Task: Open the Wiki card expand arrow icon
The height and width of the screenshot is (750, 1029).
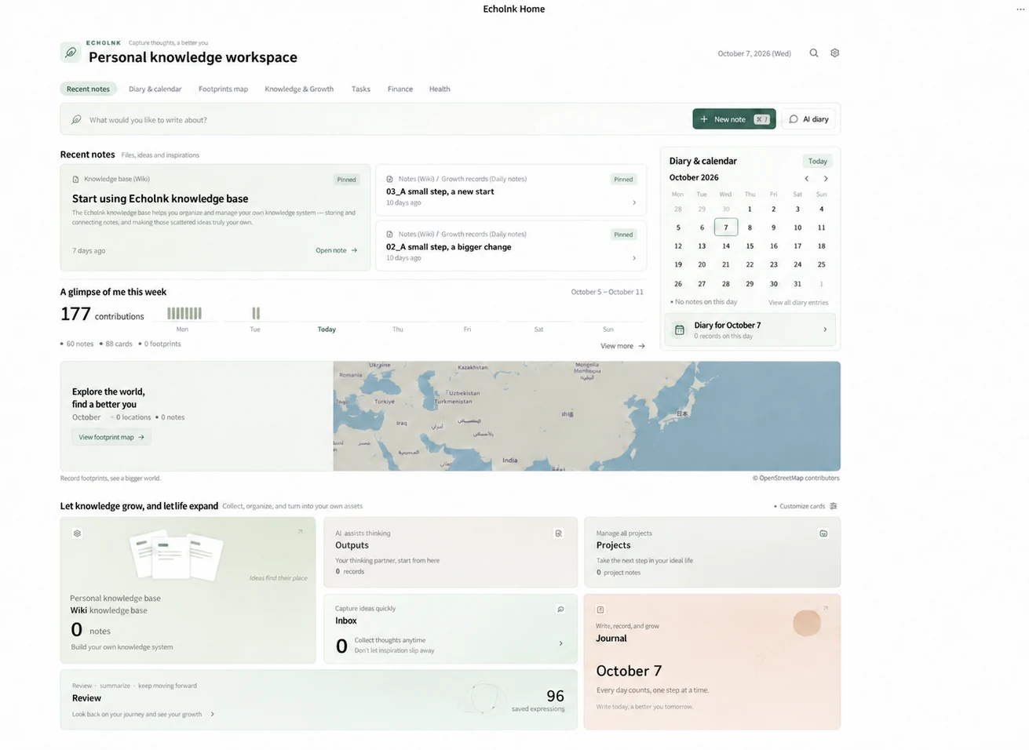Action: [x=300, y=532]
